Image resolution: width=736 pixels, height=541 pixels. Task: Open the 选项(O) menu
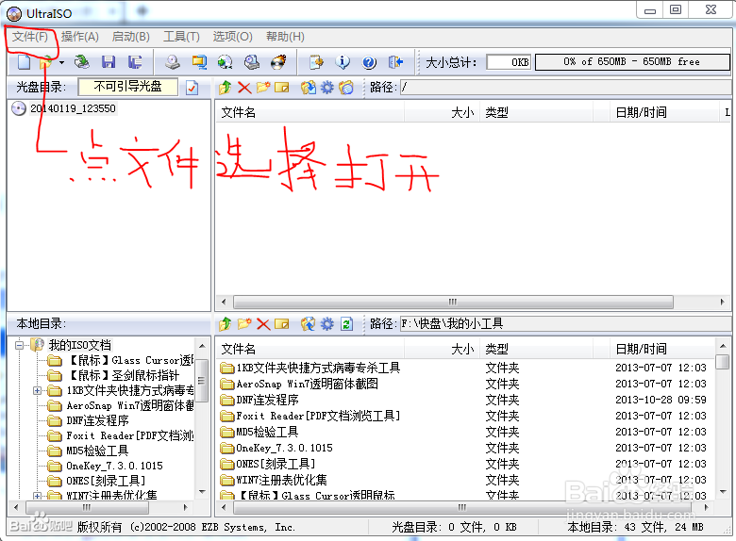[232, 37]
